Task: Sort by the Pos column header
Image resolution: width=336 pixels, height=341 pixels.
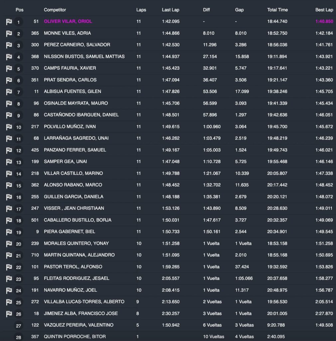Action: pyautogui.click(x=20, y=10)
